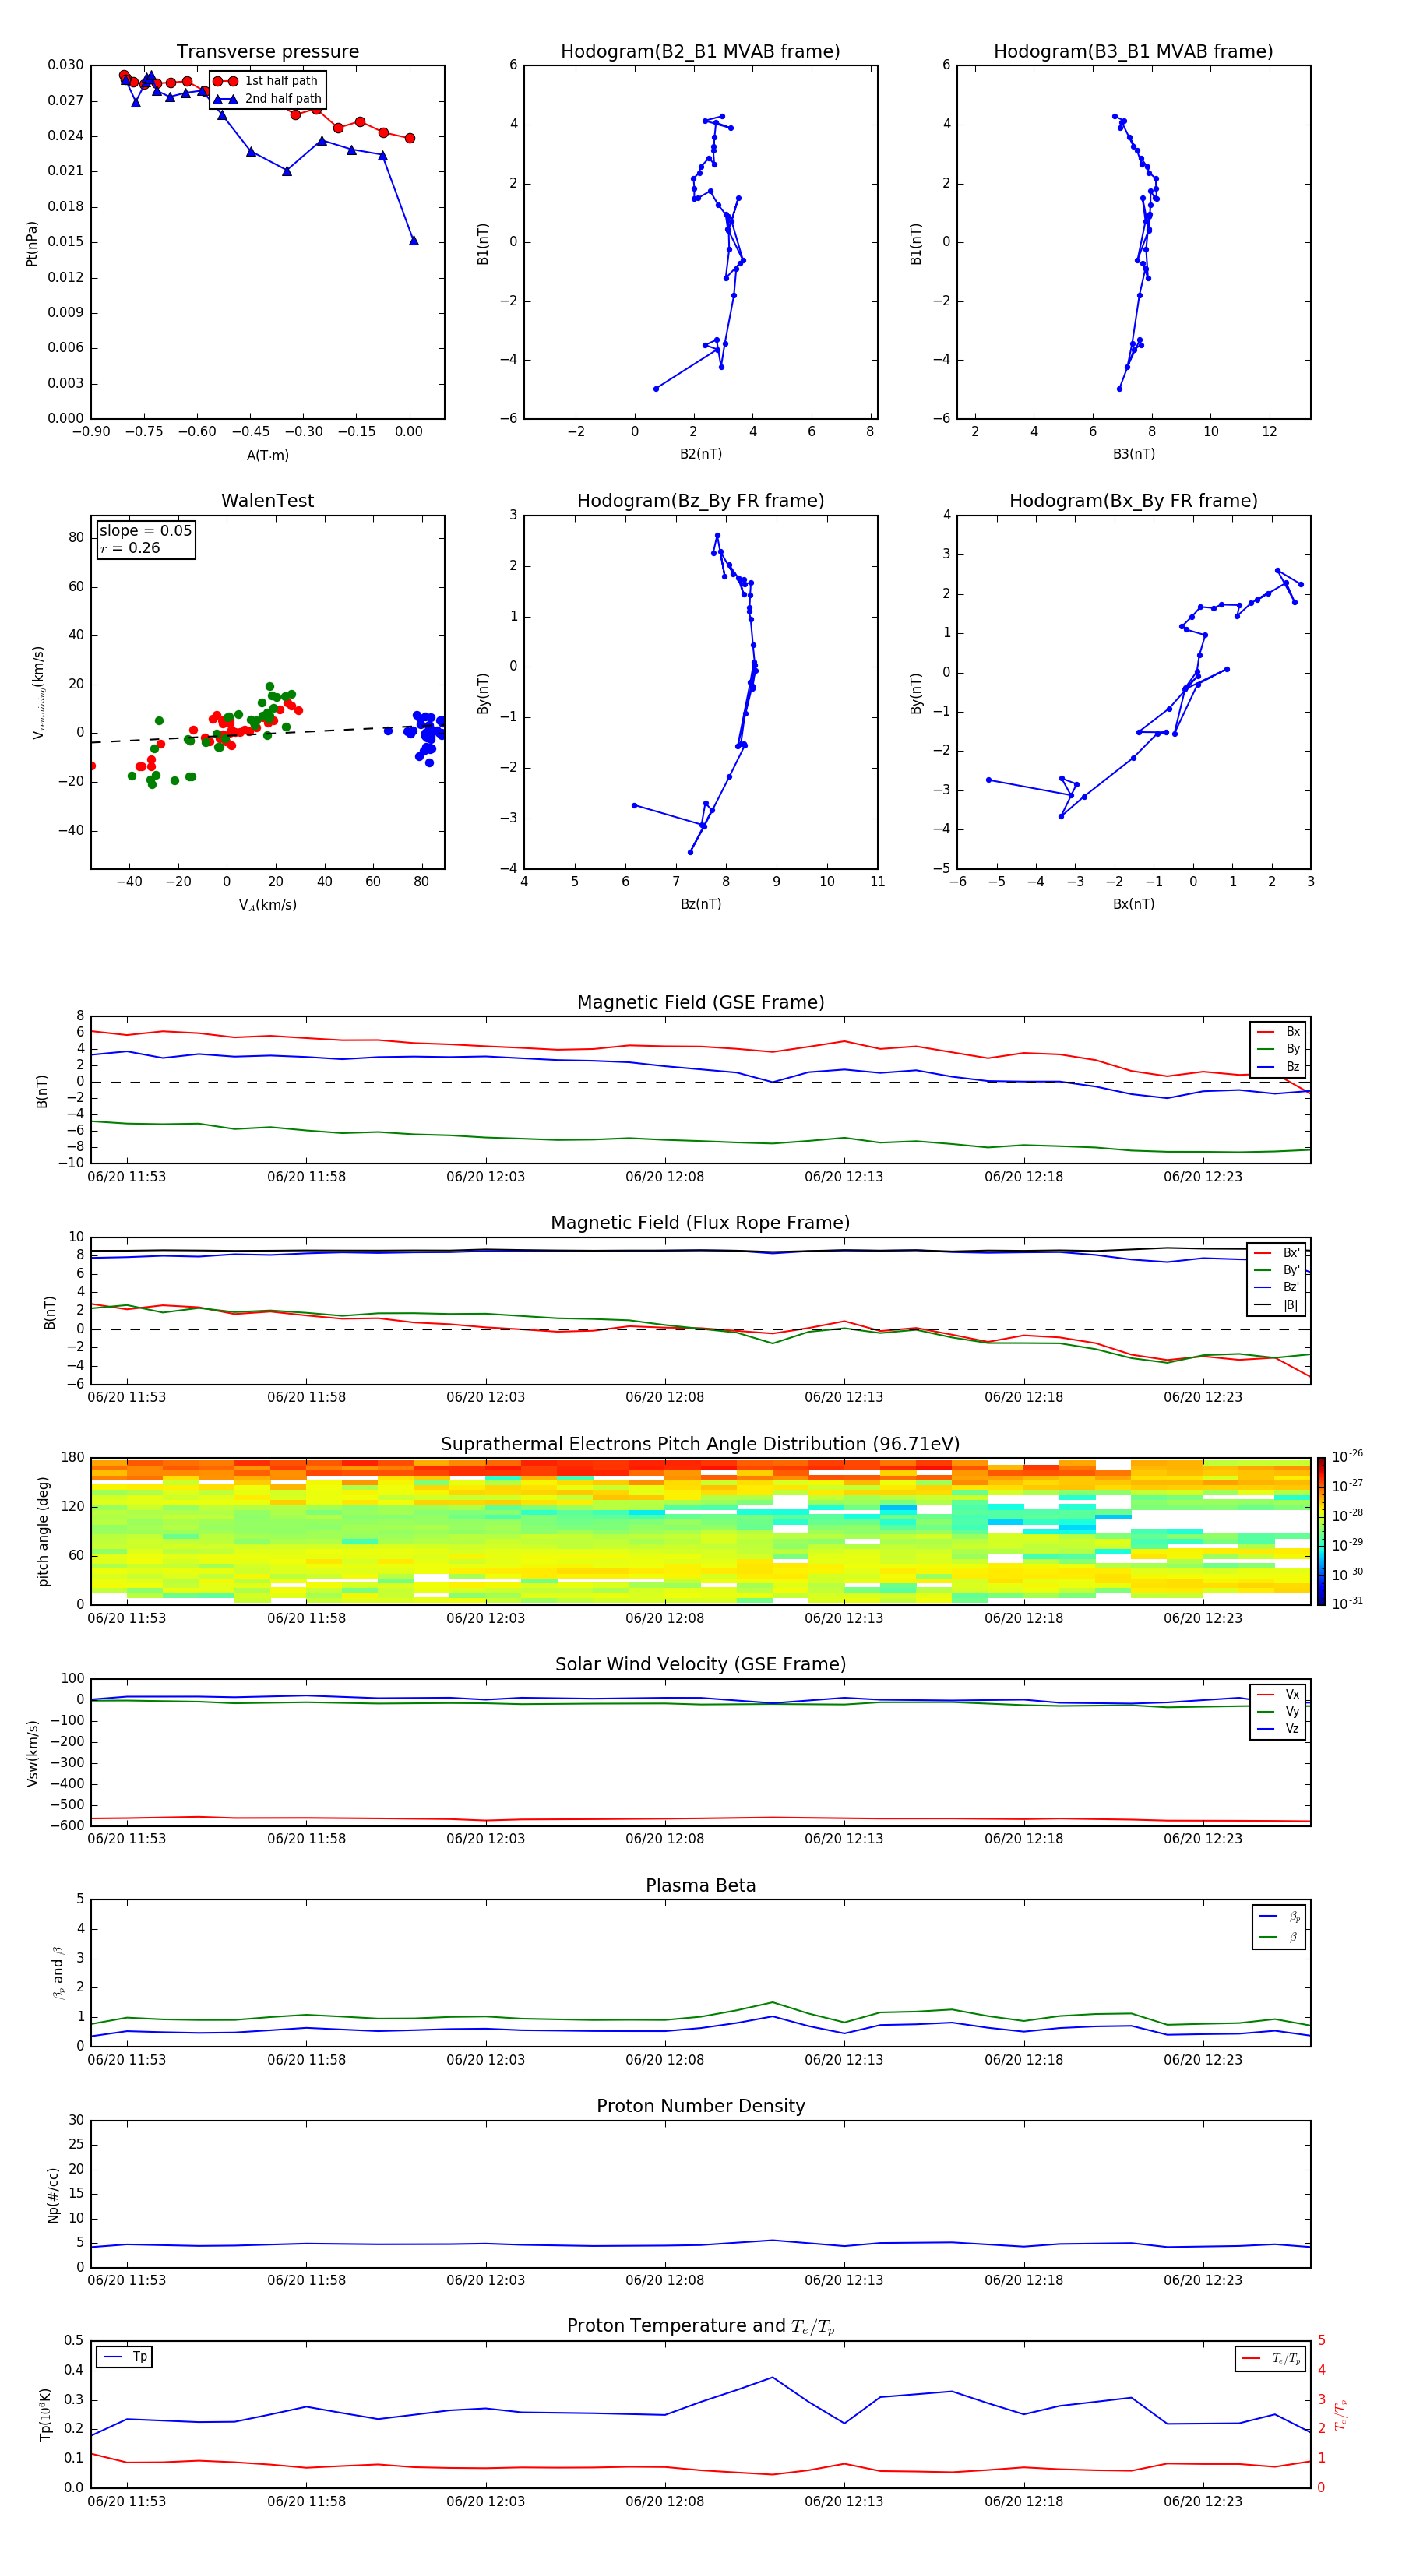Click the 'pitch angle (deg)' axis label
Screen dimensions: 1402x2570
[x=43, y=1531]
